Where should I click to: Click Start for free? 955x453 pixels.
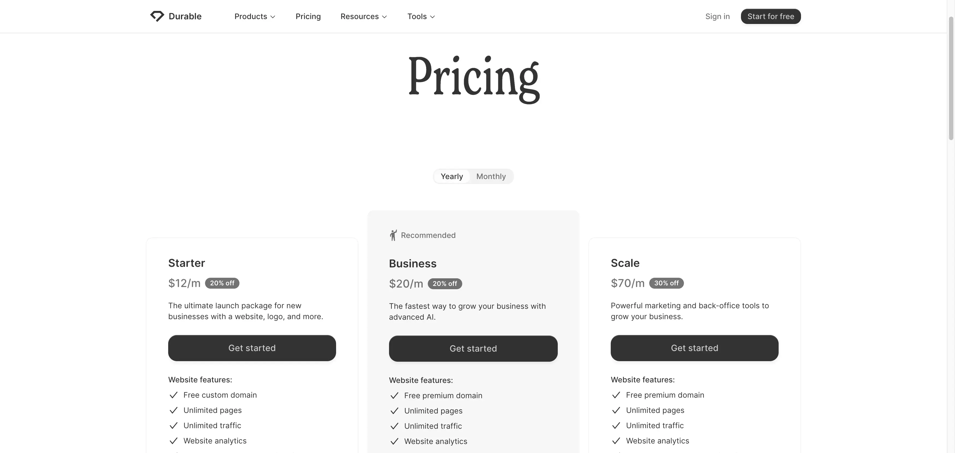point(770,16)
